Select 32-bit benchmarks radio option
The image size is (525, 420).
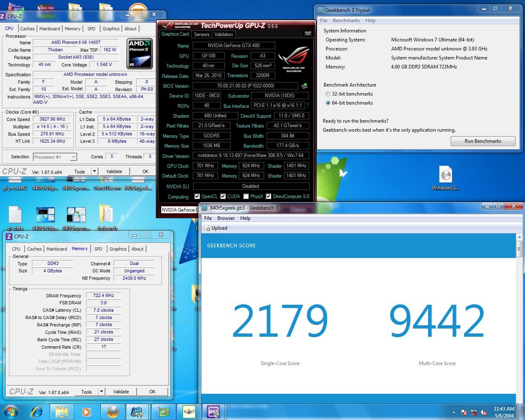tap(328, 94)
